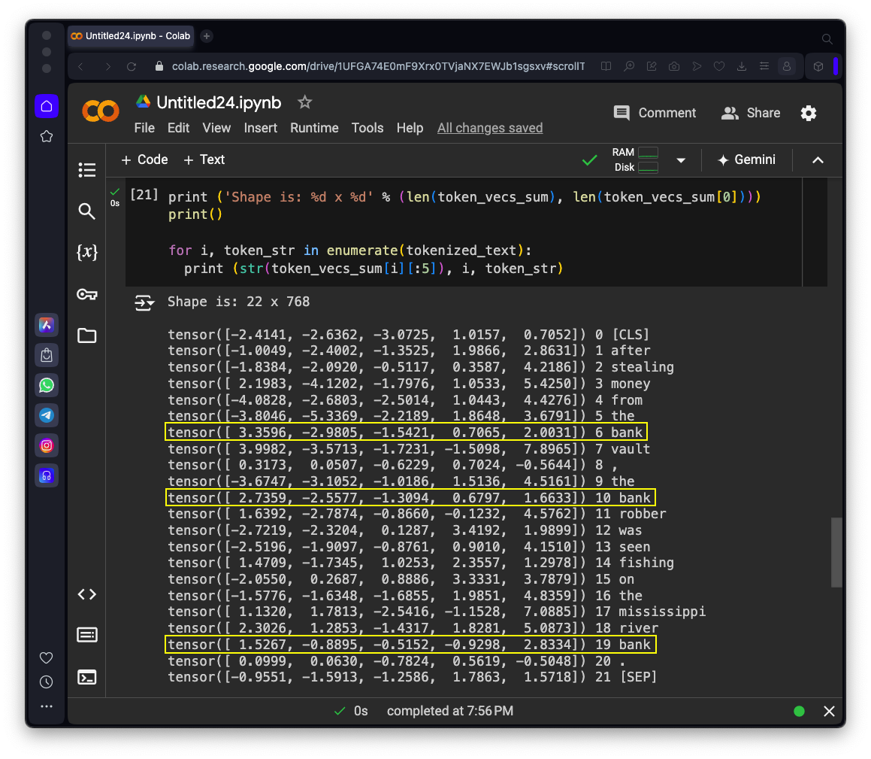The width and height of the screenshot is (871, 759).
Task: Expand the runtime connection dropdown arrow
Action: point(681,160)
